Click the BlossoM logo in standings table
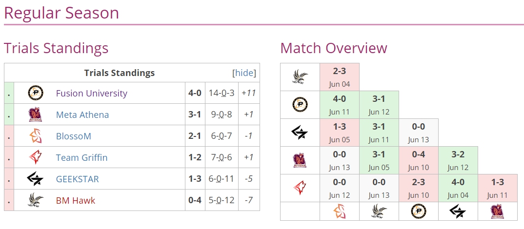Viewport: 524px width, 229px height. click(x=36, y=136)
